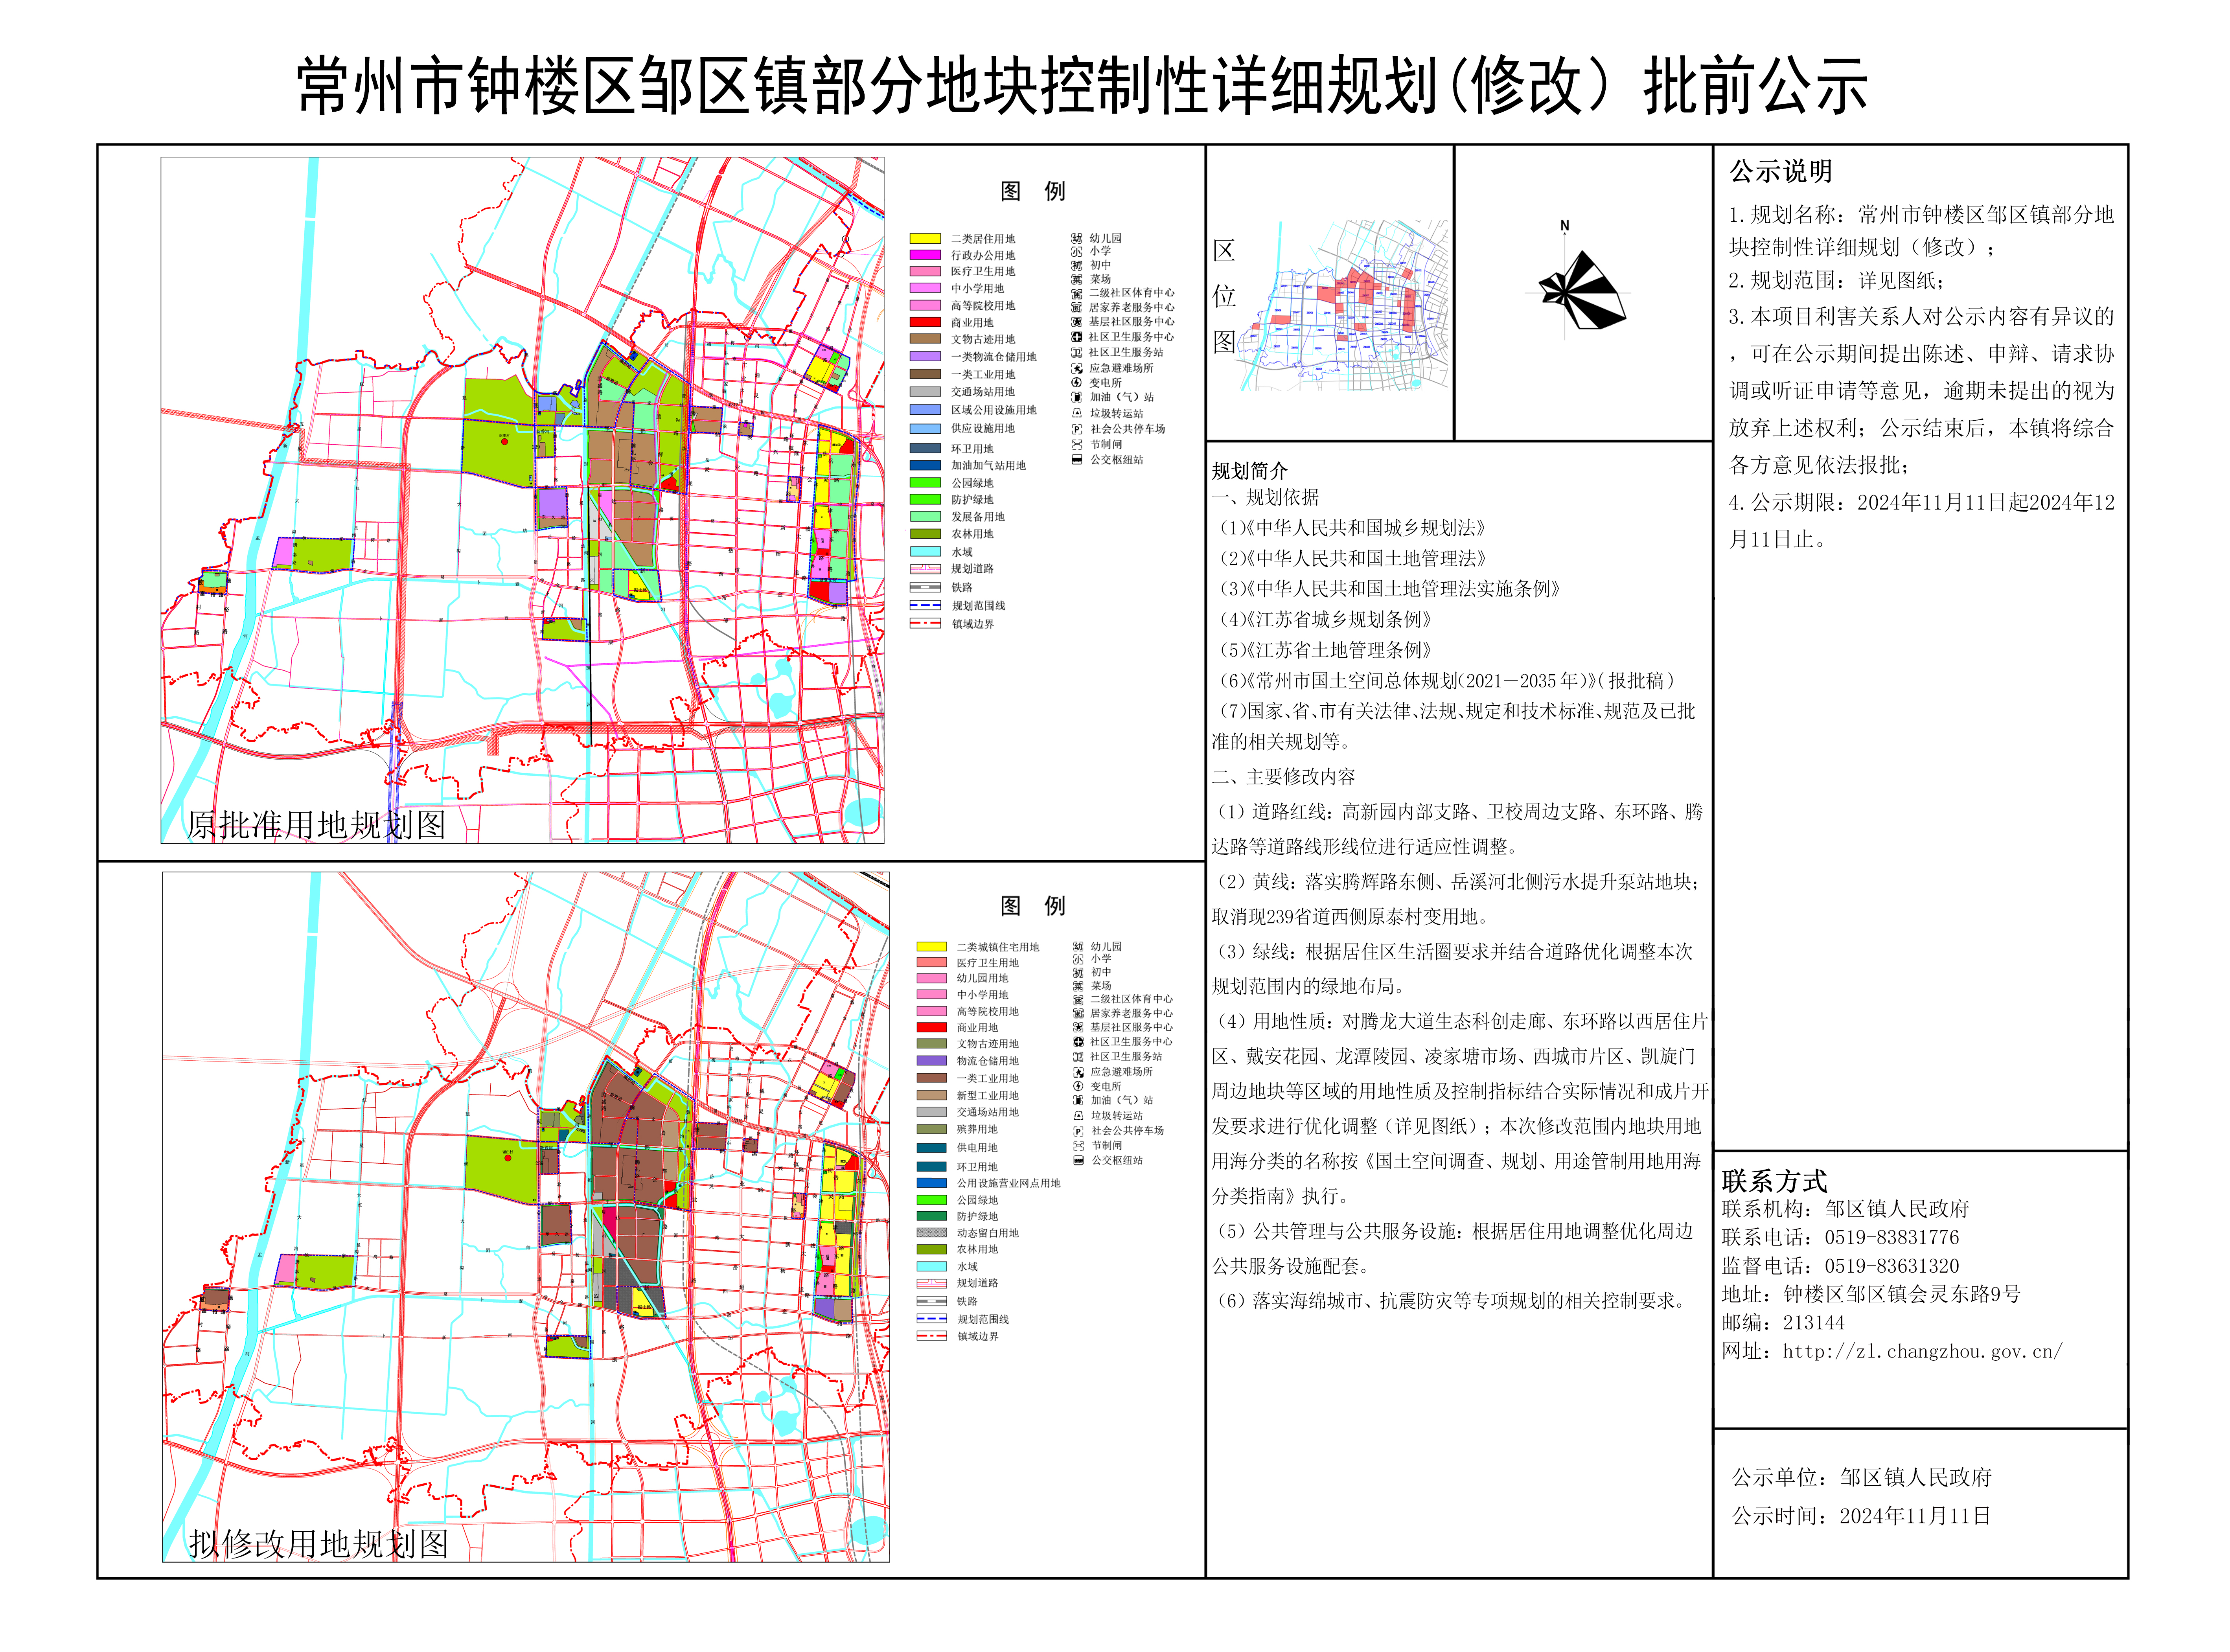Image resolution: width=2230 pixels, height=1652 pixels.
Task: Click the 公示说明 heading
Action: pyautogui.click(x=1781, y=172)
